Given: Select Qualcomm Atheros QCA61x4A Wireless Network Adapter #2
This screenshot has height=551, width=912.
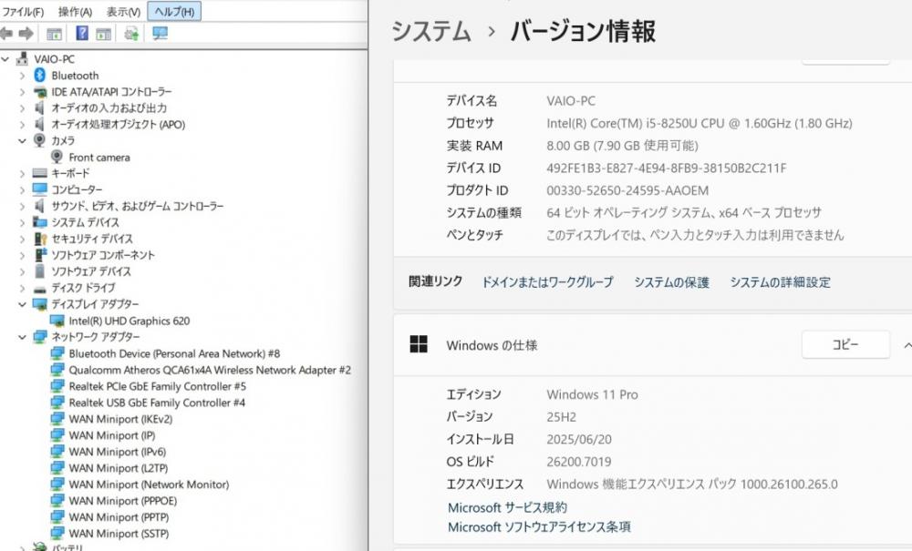Looking at the screenshot, I should coord(210,370).
